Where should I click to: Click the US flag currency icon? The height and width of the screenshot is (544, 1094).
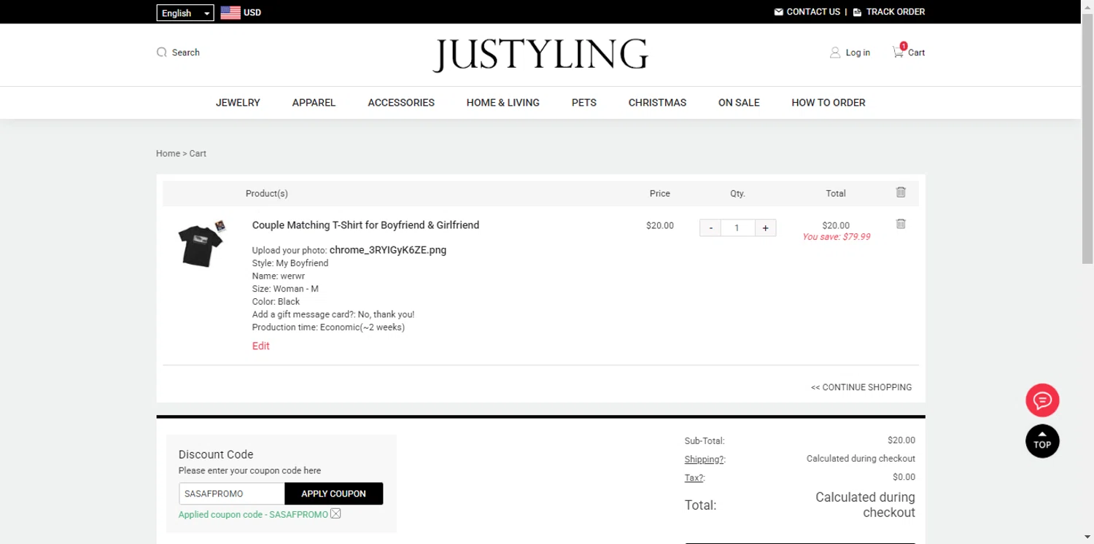230,12
